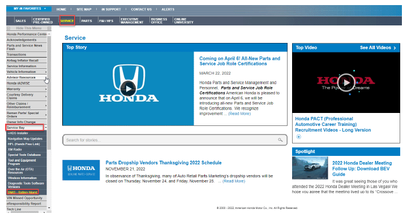Open 2022 Honda Dealer Meeting Follow Up
The height and width of the screenshot is (218, 407).
pyautogui.click(x=362, y=168)
